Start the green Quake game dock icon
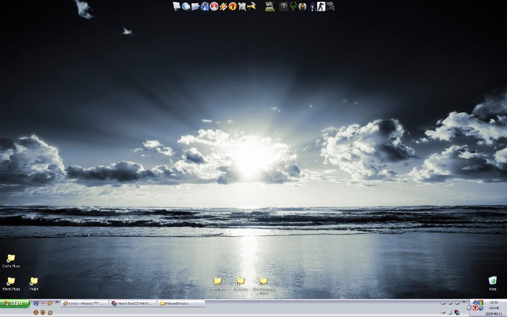507x317 pixels. 293,6
